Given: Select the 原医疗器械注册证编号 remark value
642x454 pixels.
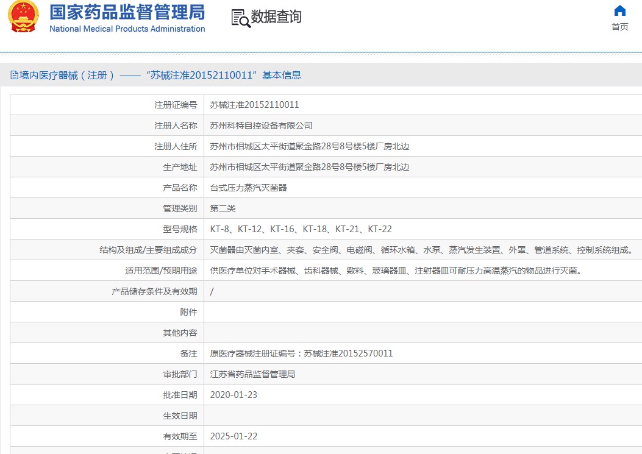Looking at the screenshot, I should pos(301,353).
